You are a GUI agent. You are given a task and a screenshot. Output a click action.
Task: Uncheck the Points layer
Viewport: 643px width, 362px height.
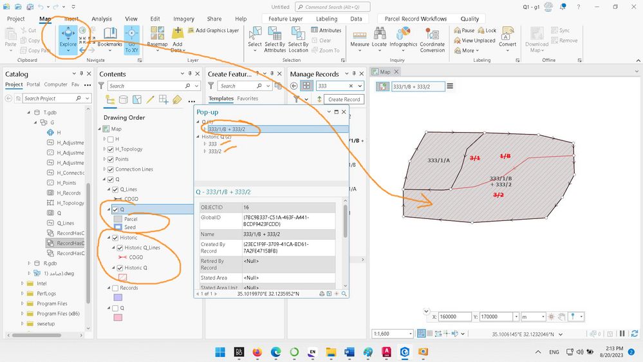[111, 159]
